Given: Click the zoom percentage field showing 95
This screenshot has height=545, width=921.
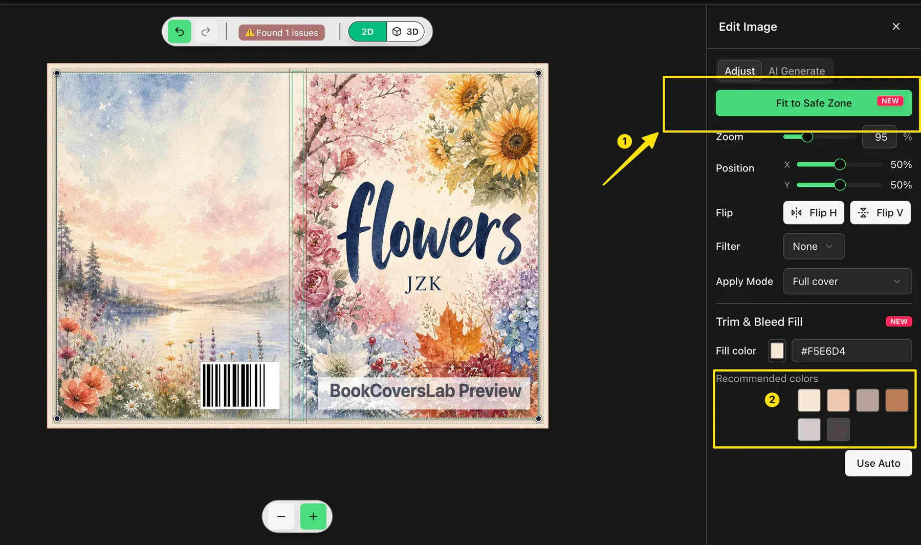Looking at the screenshot, I should [880, 137].
